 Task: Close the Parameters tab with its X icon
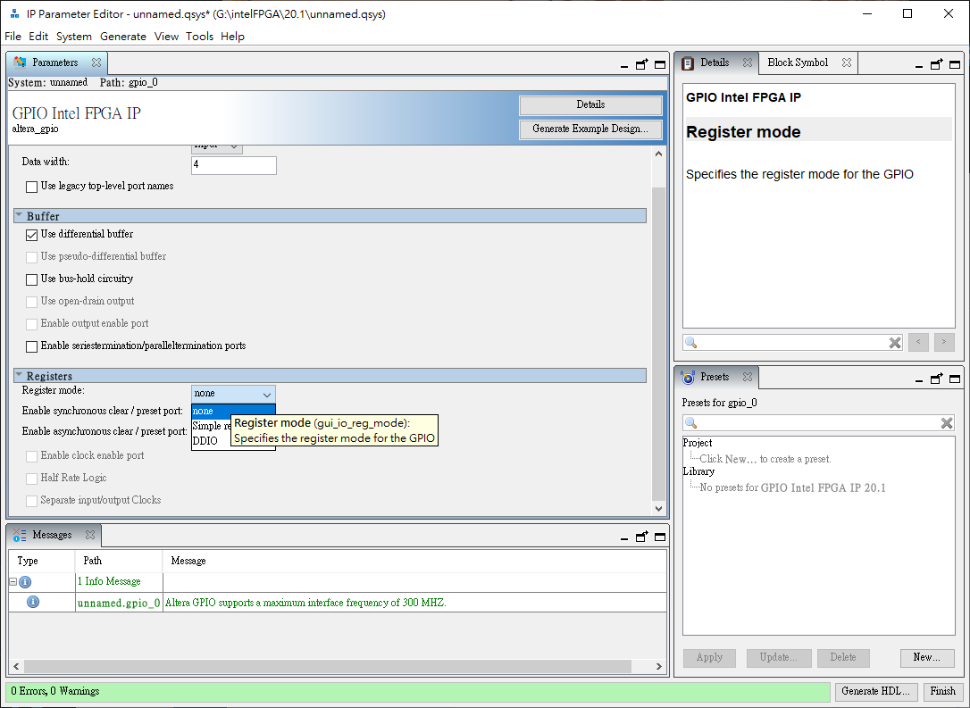[96, 63]
